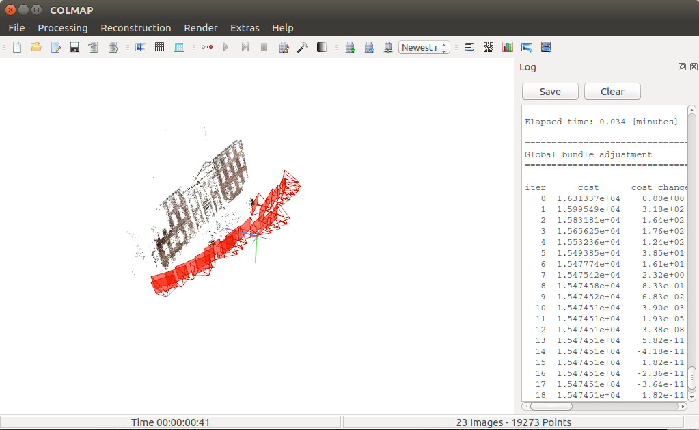Click the New project icon
699x430 pixels.
coord(17,47)
